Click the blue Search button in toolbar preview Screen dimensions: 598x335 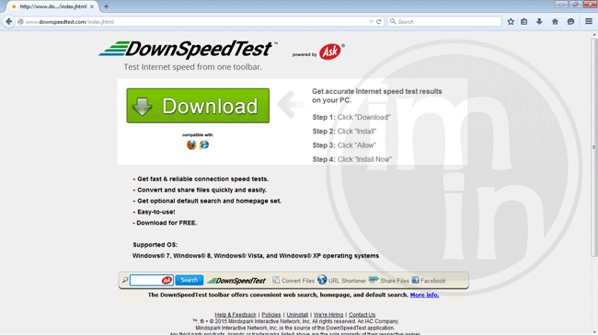tap(190, 280)
